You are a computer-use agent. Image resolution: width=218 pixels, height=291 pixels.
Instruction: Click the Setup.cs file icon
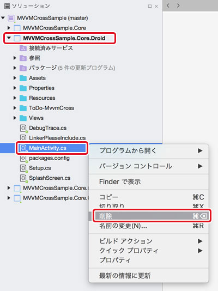[x=23, y=168]
